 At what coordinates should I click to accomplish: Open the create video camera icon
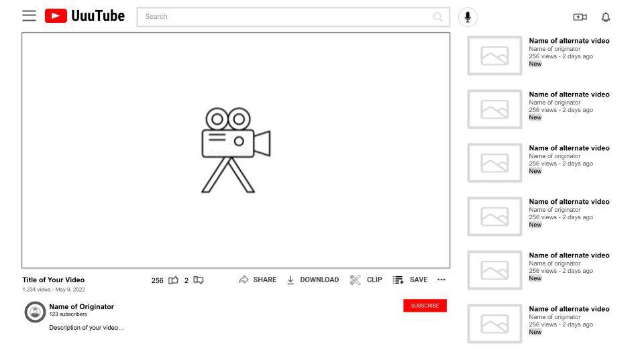tap(580, 17)
